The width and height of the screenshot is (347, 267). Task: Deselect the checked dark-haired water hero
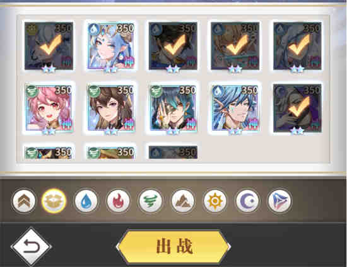(x=173, y=46)
